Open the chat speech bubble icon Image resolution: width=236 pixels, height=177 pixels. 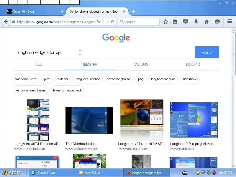(x=217, y=22)
